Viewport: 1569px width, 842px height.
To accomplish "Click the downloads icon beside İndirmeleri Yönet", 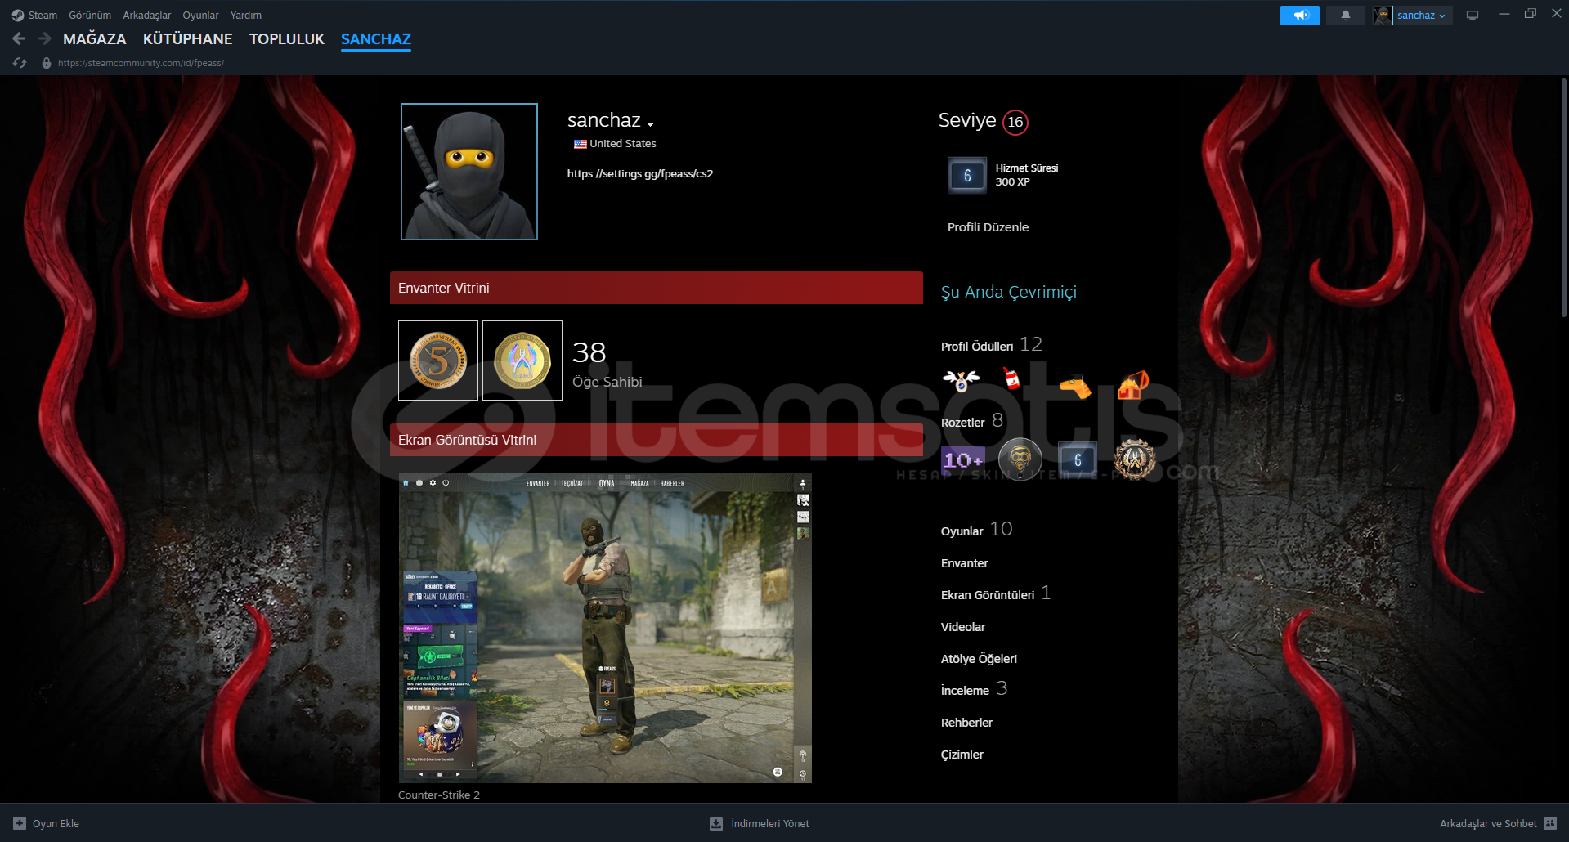I will point(716,823).
